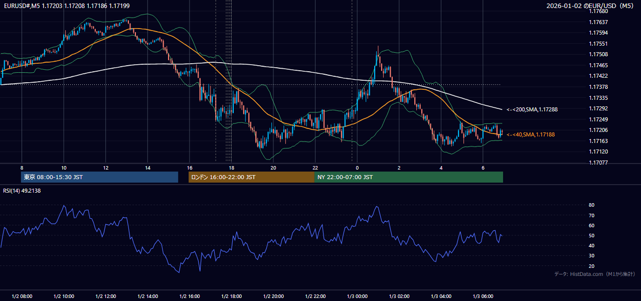Click price scale value 1.17206
This screenshot has width=641, height=301.
(599, 130)
